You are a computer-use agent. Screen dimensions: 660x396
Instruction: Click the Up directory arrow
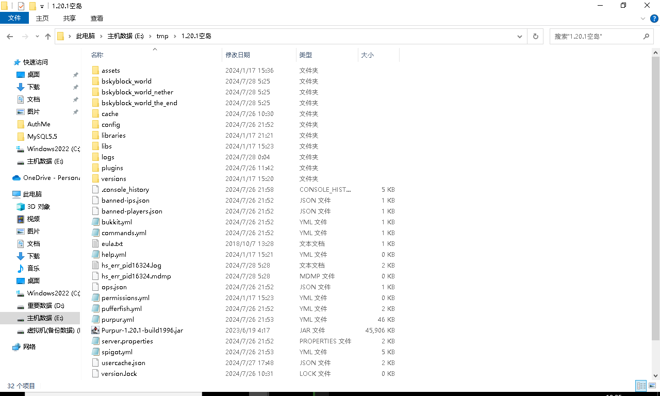coord(48,37)
